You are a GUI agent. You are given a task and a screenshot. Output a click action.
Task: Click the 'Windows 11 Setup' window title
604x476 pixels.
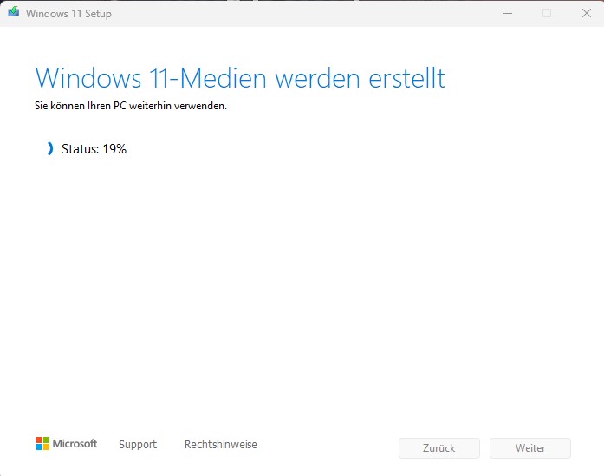pyautogui.click(x=68, y=14)
